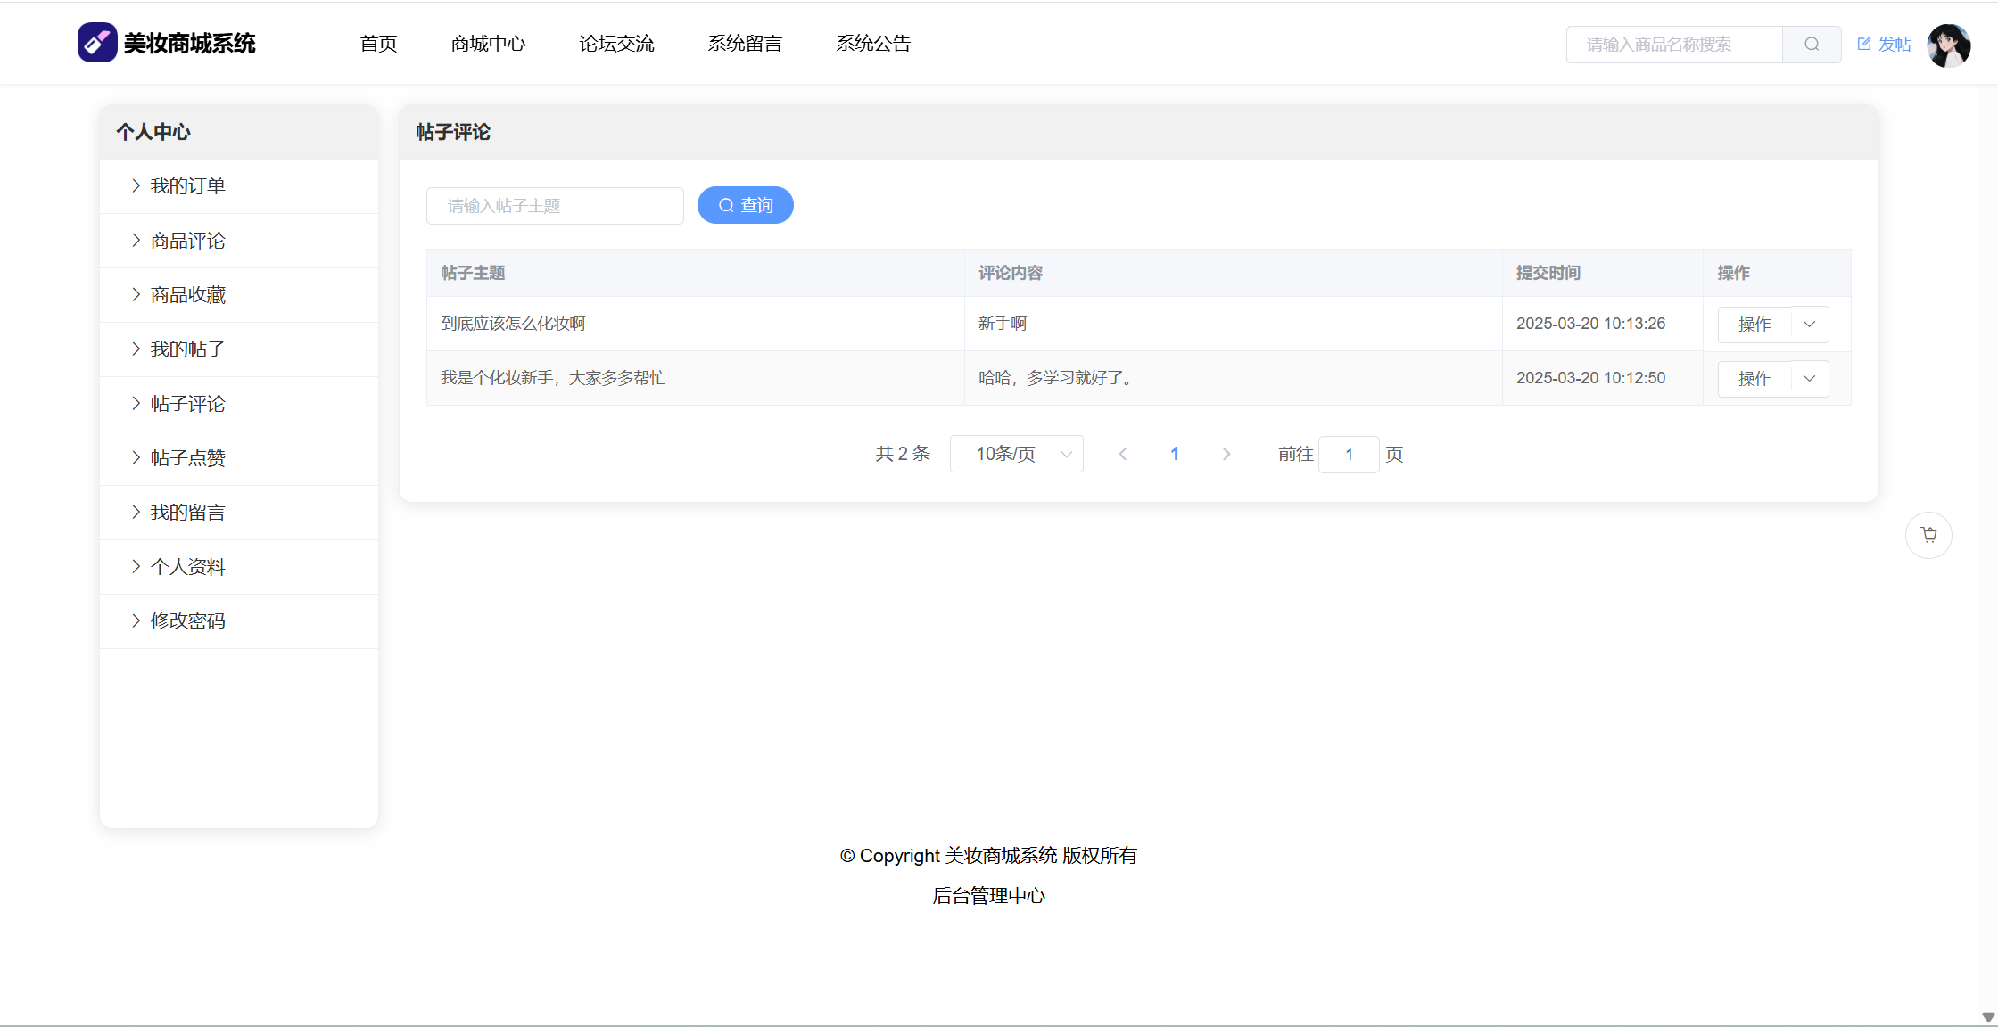The width and height of the screenshot is (1998, 1027).
Task: Expand 我的订单 sidebar chevron
Action: coord(136,185)
